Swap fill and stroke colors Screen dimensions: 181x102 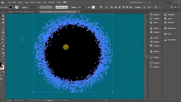pyautogui.click(x=4, y=63)
